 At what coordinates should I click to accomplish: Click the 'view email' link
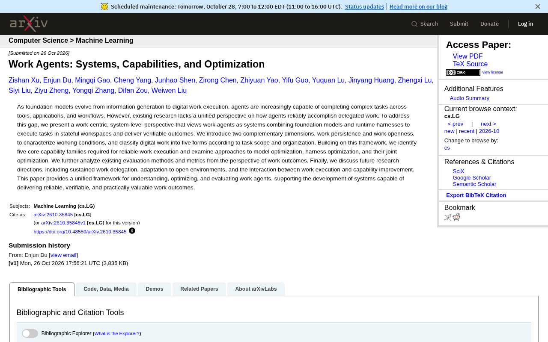pos(63,255)
